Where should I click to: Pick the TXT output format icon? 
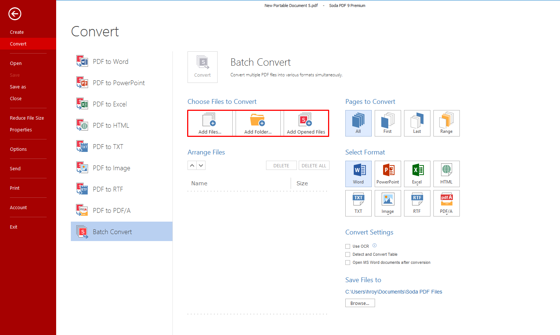pos(358,200)
